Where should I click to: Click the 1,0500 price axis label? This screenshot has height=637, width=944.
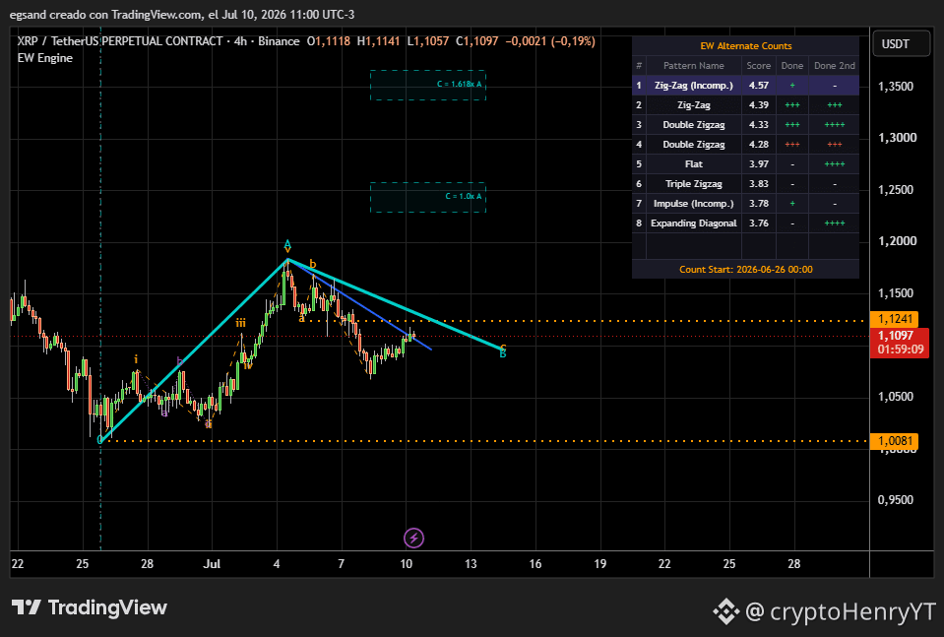[896, 396]
